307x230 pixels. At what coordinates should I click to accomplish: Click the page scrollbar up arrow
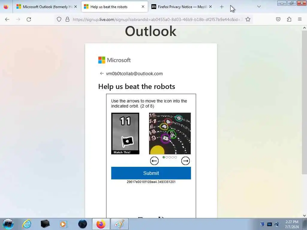[304, 28]
